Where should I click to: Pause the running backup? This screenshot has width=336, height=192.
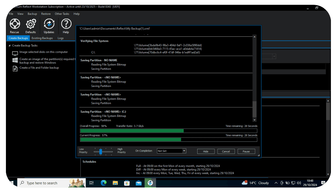click(x=246, y=151)
